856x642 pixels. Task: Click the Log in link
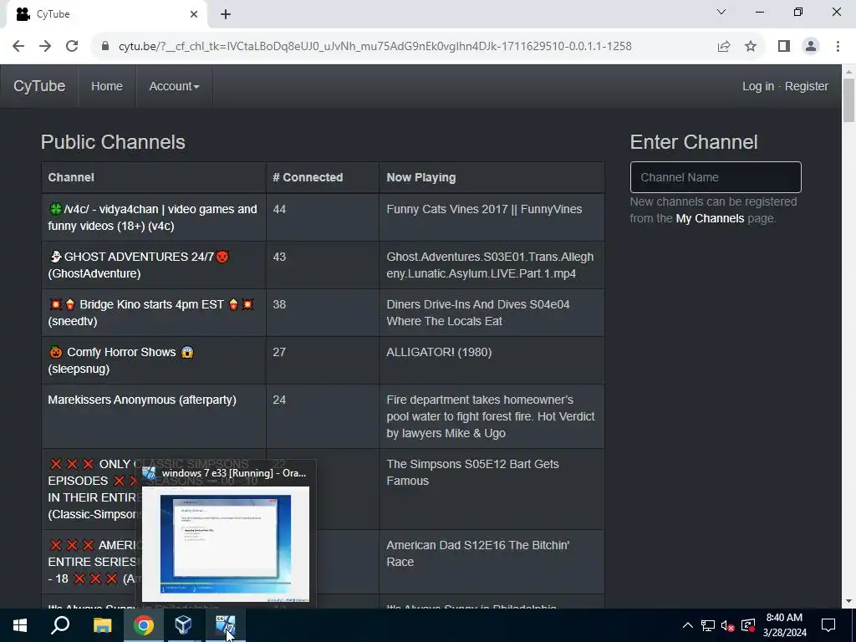[x=757, y=86]
